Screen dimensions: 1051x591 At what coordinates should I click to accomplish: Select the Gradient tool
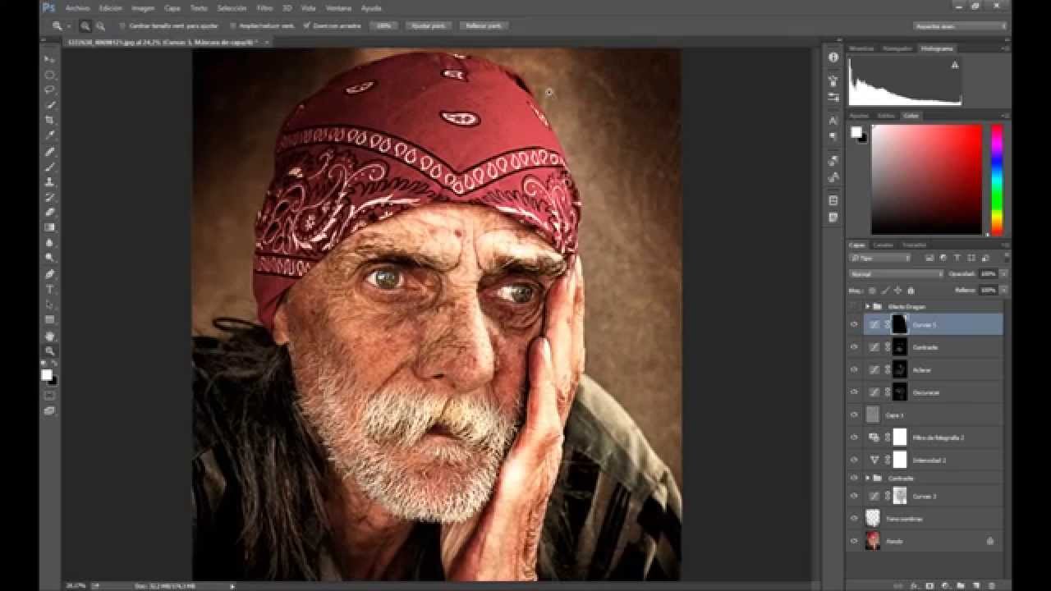click(x=49, y=227)
